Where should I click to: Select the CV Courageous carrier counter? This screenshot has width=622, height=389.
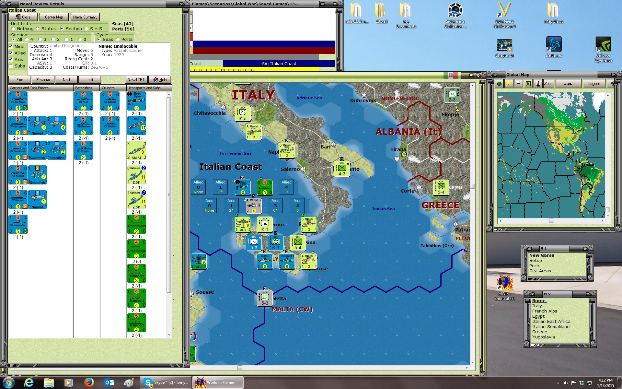click(18, 126)
